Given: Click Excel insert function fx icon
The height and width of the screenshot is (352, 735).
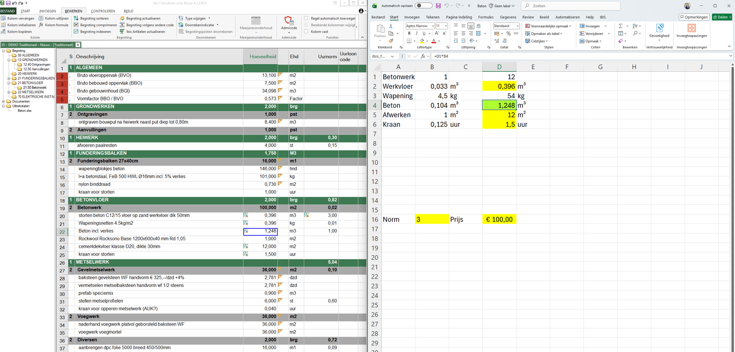Looking at the screenshot, I should click(423, 56).
